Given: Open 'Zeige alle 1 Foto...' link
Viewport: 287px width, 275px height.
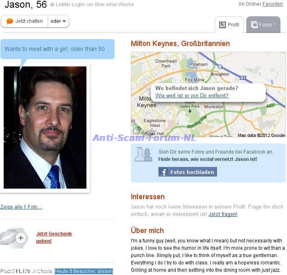Looking at the screenshot, I should 21,207.
